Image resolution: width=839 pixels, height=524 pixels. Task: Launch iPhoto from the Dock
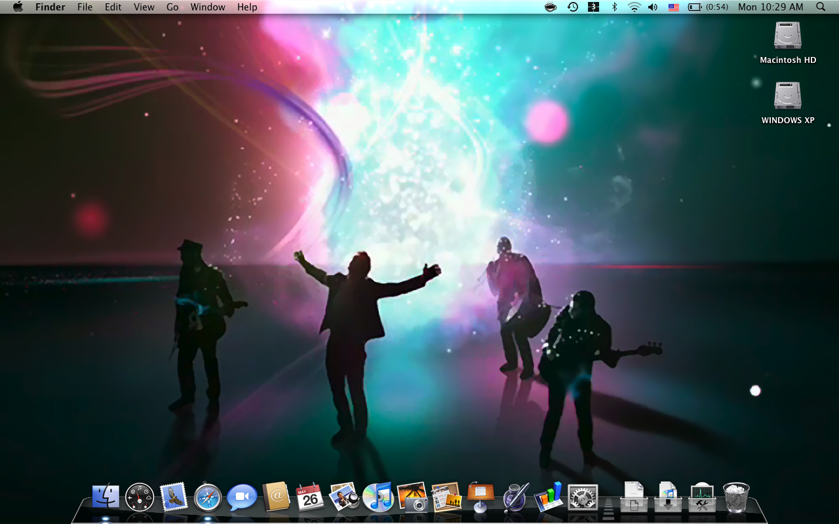point(344,497)
